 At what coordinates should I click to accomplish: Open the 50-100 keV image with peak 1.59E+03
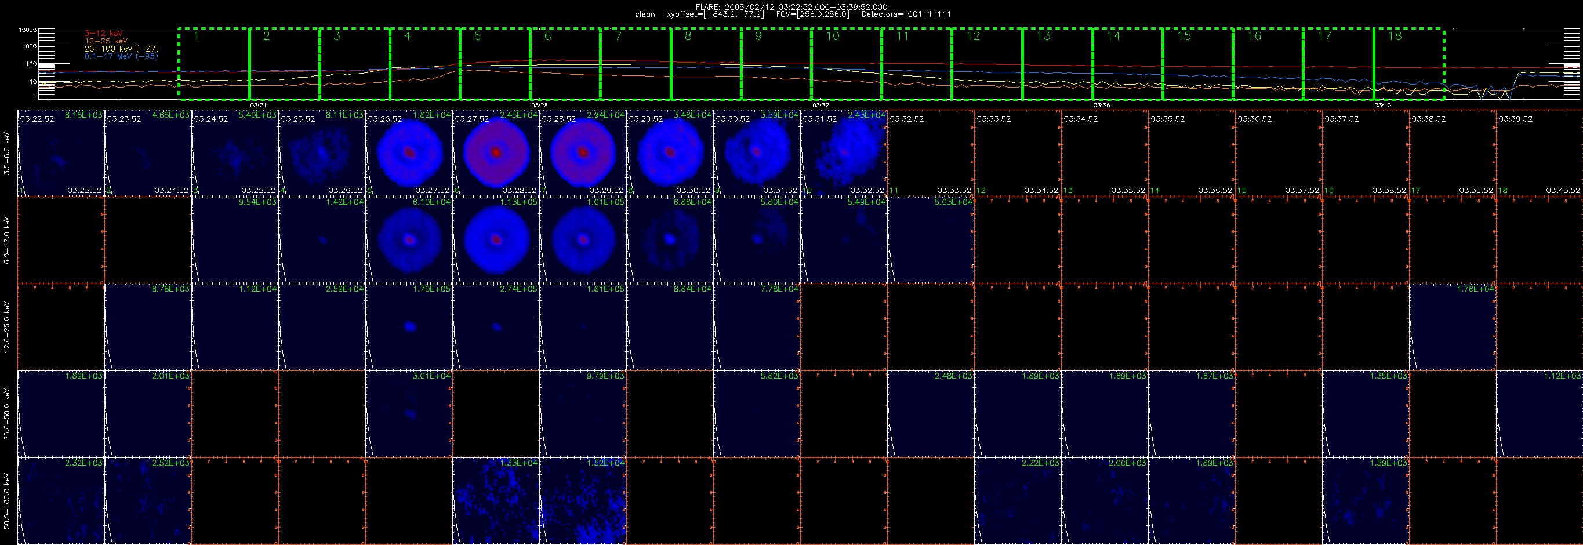coord(1366,501)
